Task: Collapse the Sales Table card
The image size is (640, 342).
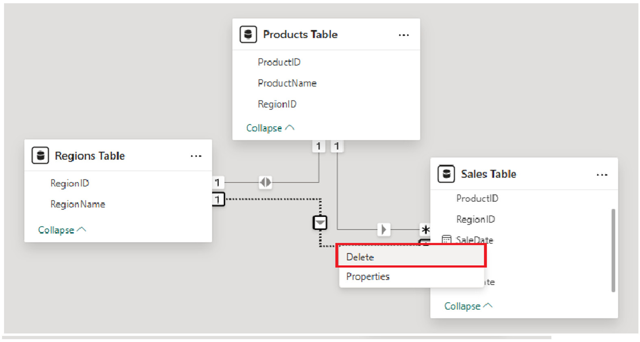Action: 468,306
